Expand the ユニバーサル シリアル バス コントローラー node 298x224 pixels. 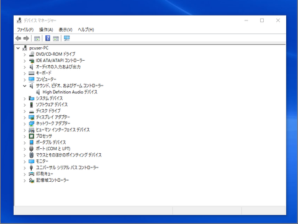[25, 168]
